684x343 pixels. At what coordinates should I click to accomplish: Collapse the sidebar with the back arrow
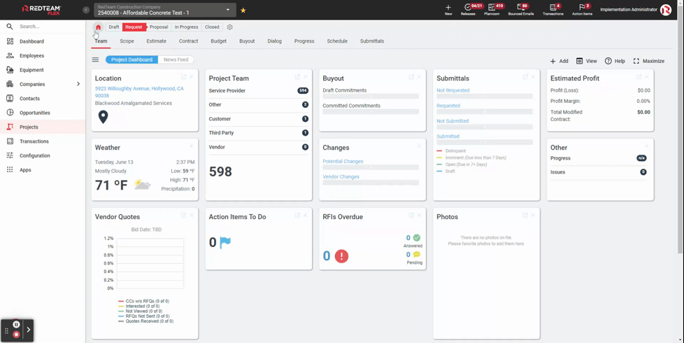click(86, 10)
